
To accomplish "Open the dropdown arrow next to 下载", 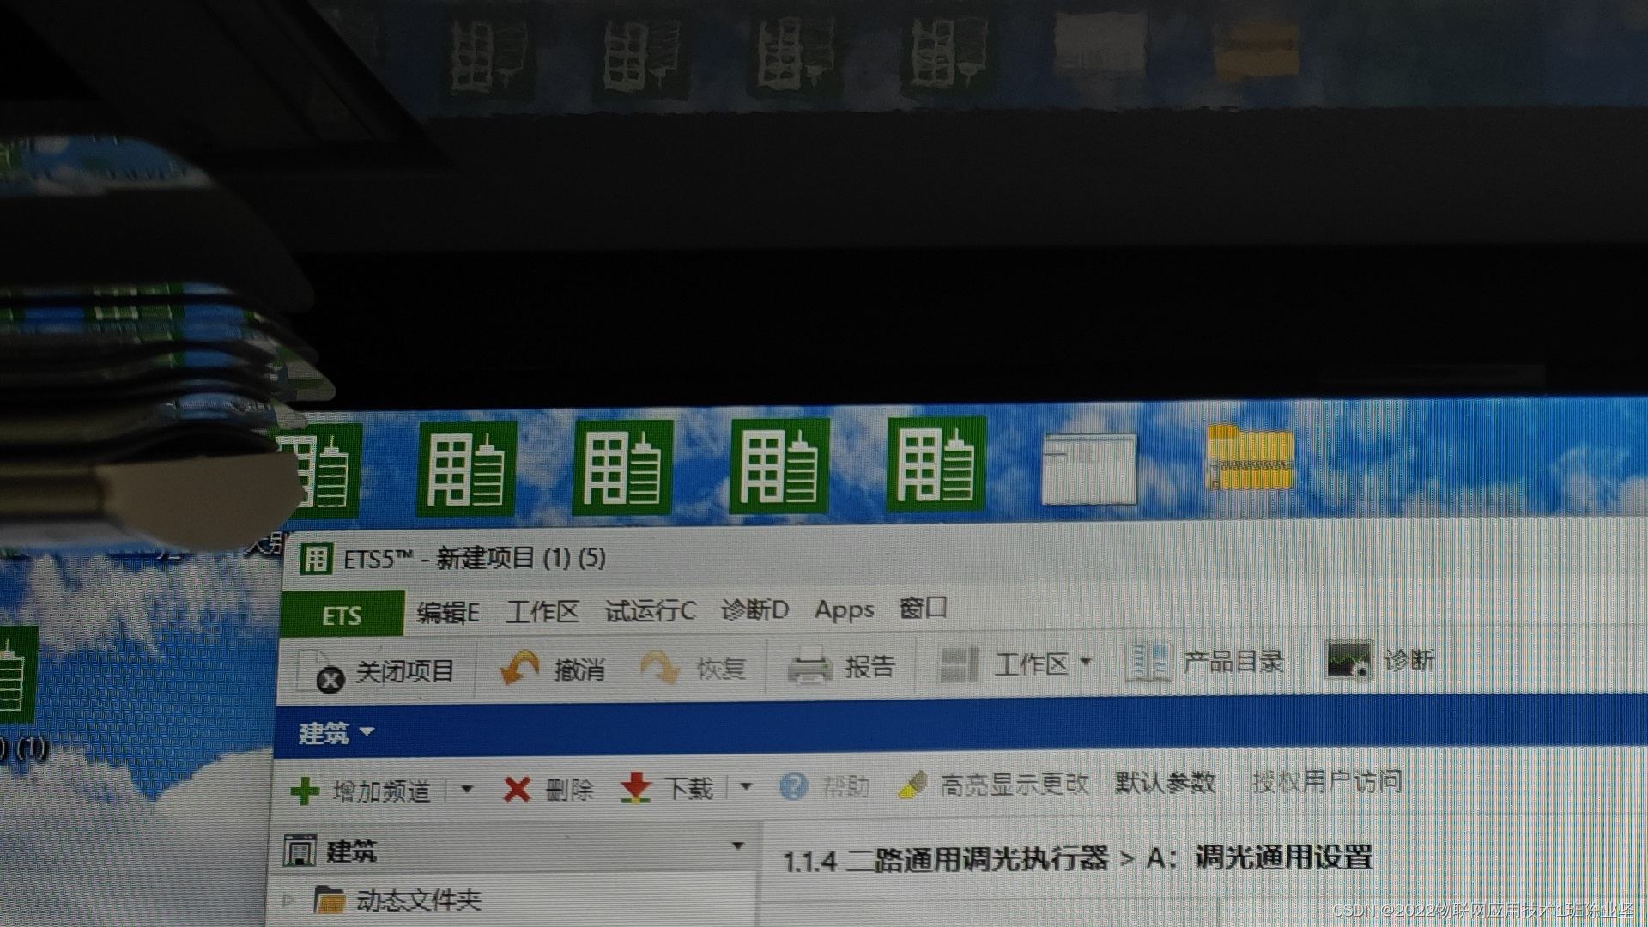I will tap(746, 786).
